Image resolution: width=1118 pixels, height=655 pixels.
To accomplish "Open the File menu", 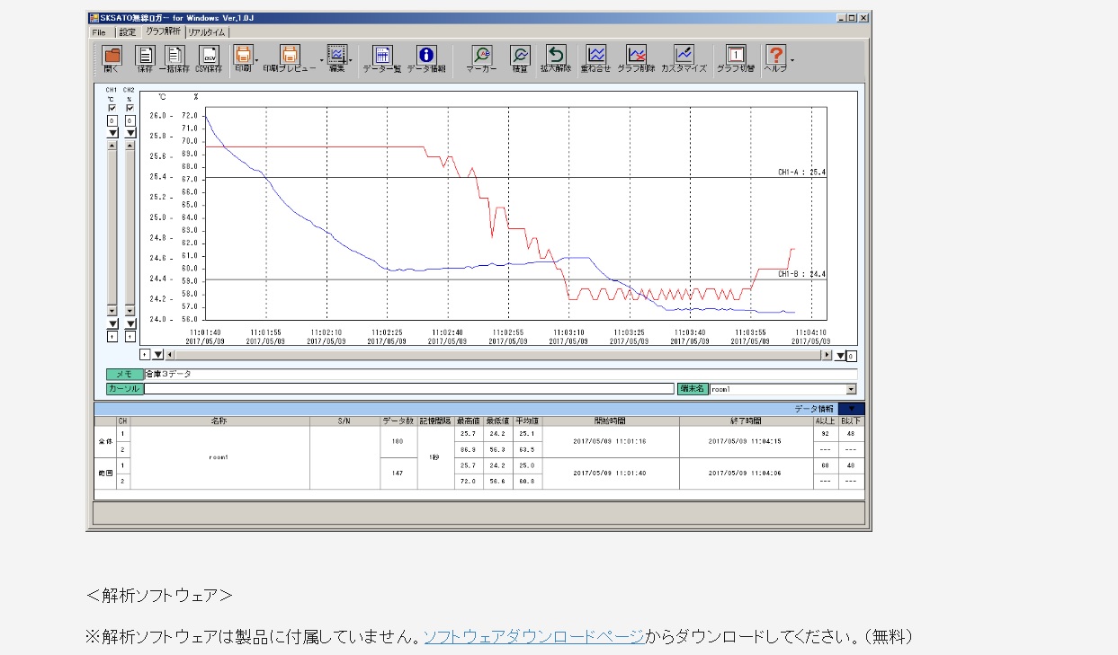I will point(98,32).
